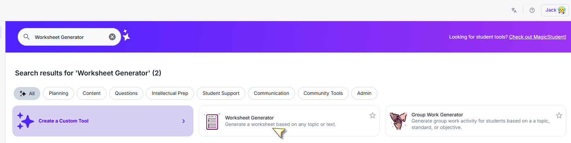
Task: Filter by Community Tools
Action: [323, 94]
